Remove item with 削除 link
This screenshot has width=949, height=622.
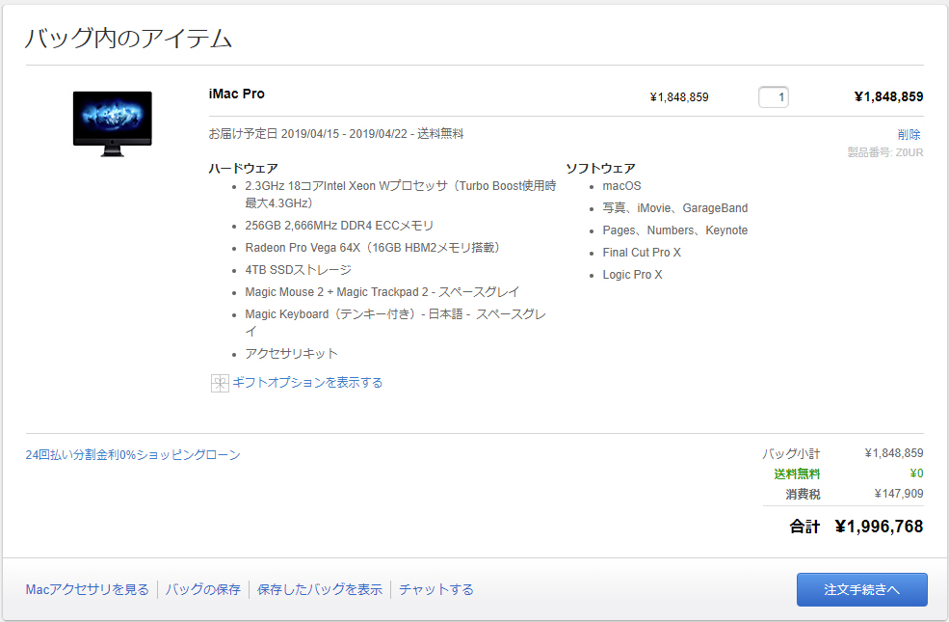click(x=909, y=134)
